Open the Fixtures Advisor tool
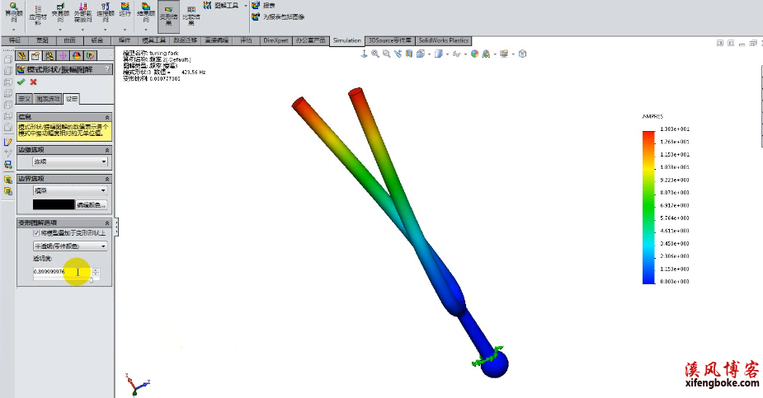The width and height of the screenshot is (763, 398). (60, 13)
